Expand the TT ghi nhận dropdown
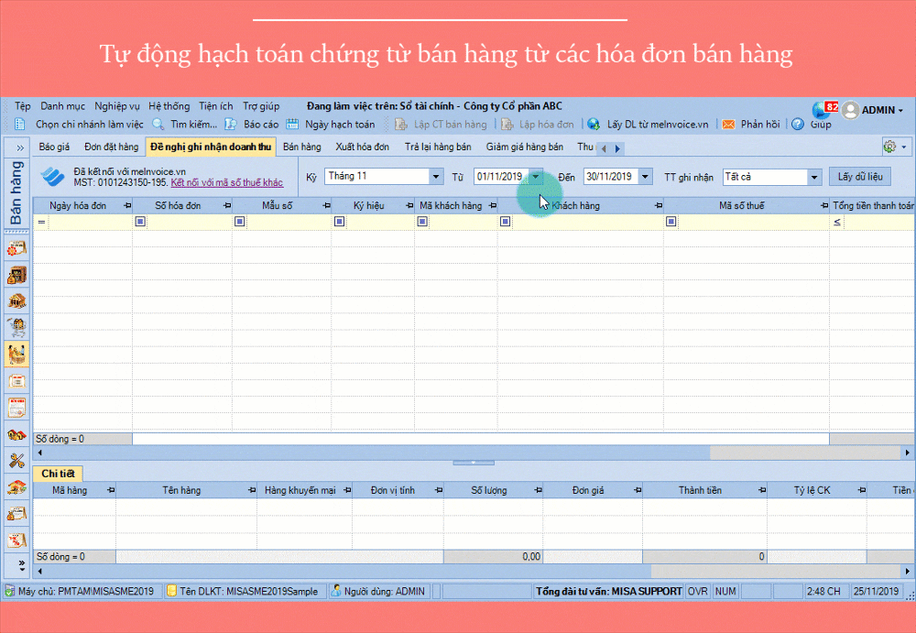 [814, 177]
